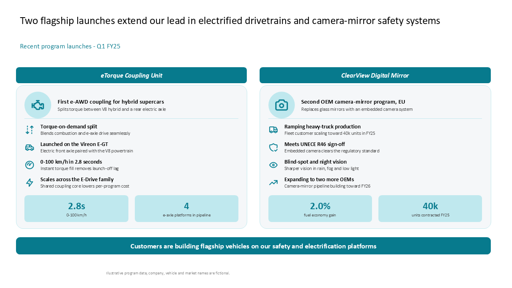Click truck icon beside Ramping heavy-truck production
Image resolution: width=512 pixels, height=288 pixels.
click(273, 130)
